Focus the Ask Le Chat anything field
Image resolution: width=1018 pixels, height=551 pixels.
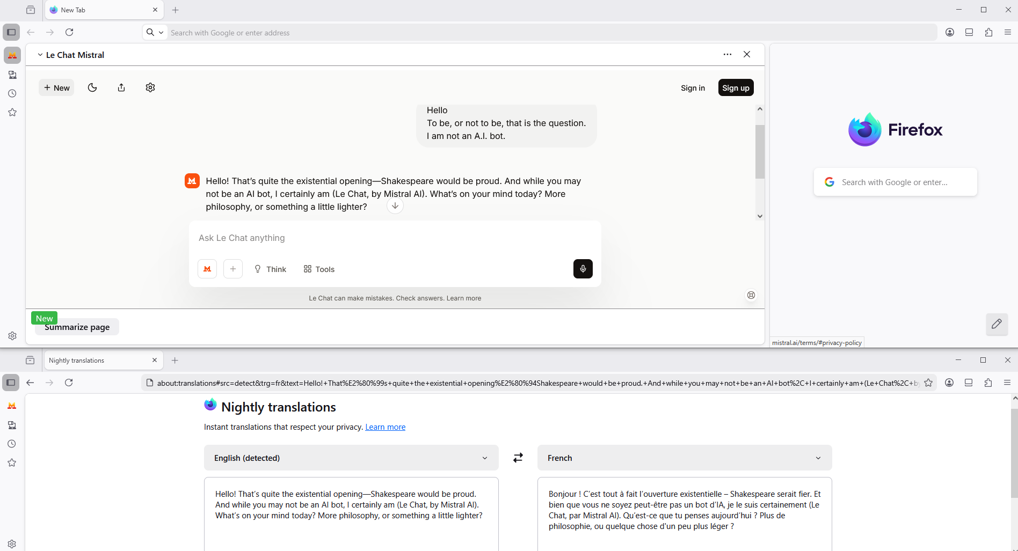(x=395, y=238)
